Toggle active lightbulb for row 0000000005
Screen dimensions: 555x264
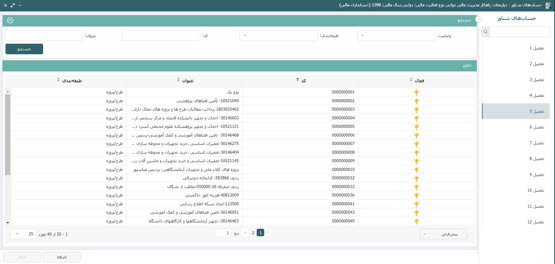(416, 127)
